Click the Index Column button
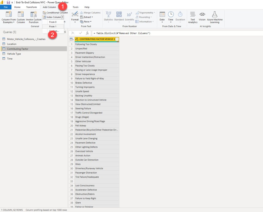Screen dimensions: 263x212 point(52,17)
